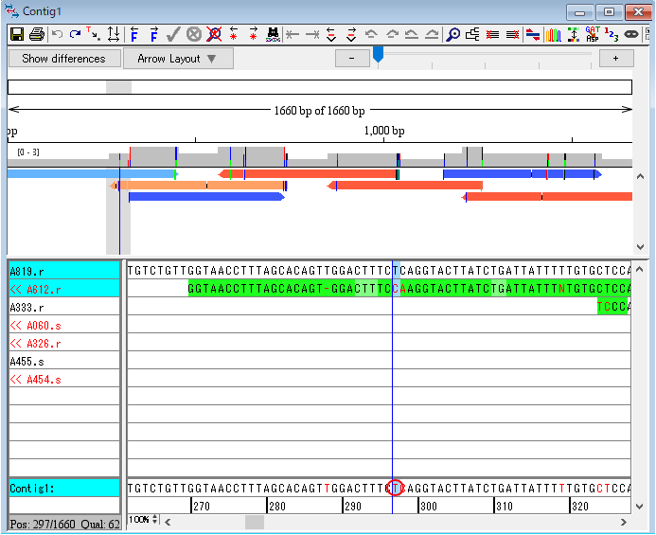Viewport: 656px width, 535px height.
Task: Select the A455.s read row
Action: coord(64,362)
